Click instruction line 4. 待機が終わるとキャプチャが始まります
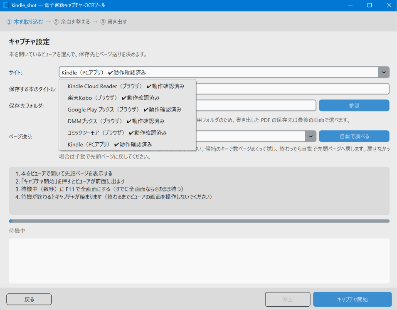This screenshot has height=310, width=397. pyautogui.click(x=113, y=197)
